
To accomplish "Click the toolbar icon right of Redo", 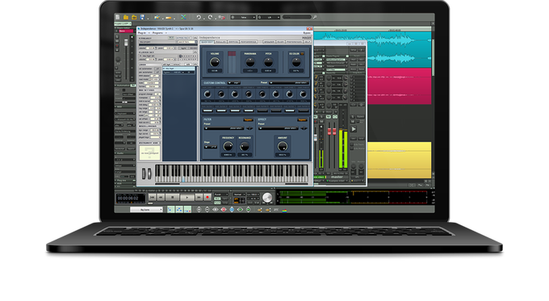I will tap(221, 17).
